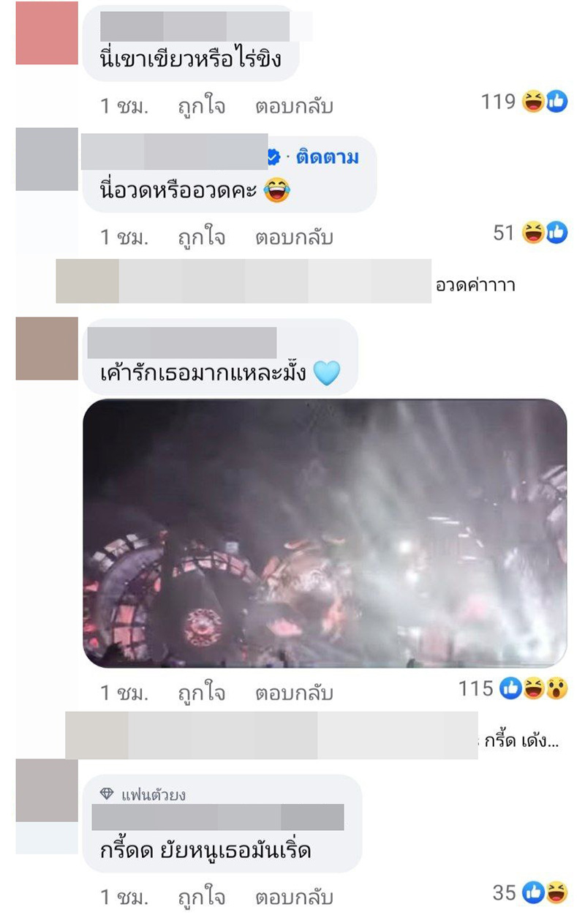Click the diamond top fan badge icon

[x=107, y=794]
